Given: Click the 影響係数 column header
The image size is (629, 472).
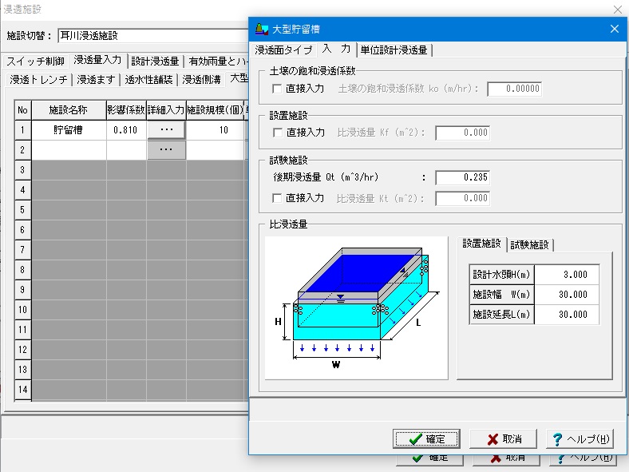Looking at the screenshot, I should (x=126, y=110).
